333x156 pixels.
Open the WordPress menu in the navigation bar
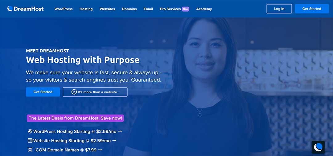pos(63,9)
